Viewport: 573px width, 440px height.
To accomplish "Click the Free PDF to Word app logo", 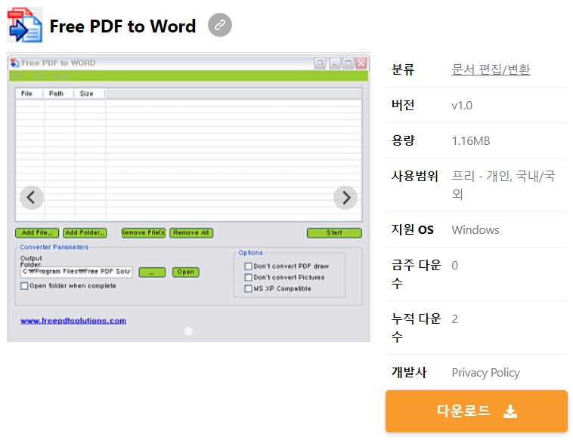I will click(25, 25).
